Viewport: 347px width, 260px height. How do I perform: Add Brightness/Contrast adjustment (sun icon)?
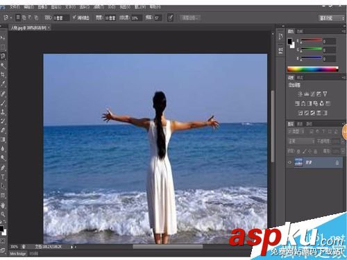pyautogui.click(x=301, y=94)
